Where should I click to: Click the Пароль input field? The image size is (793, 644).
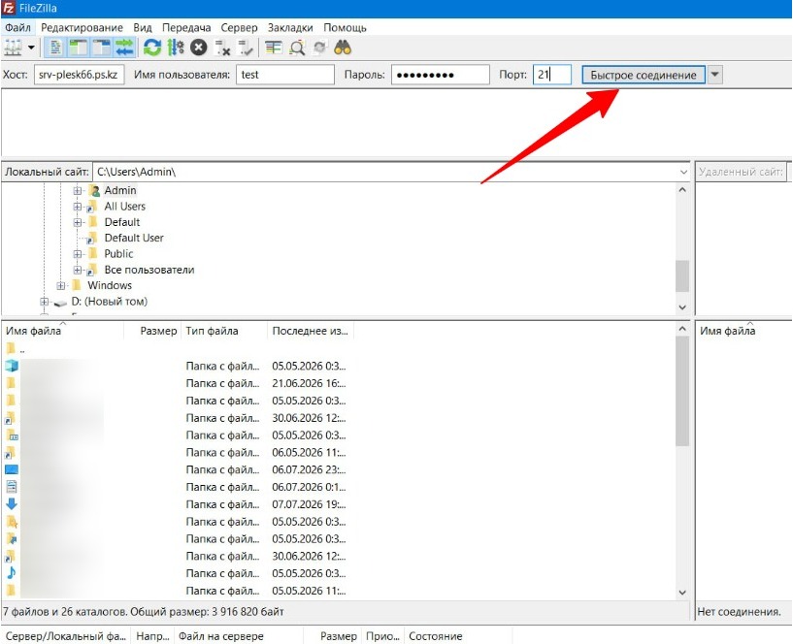click(x=440, y=75)
